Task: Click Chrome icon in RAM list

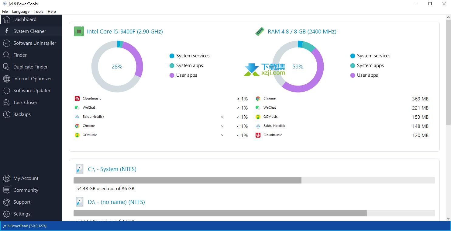Action: 258,99
